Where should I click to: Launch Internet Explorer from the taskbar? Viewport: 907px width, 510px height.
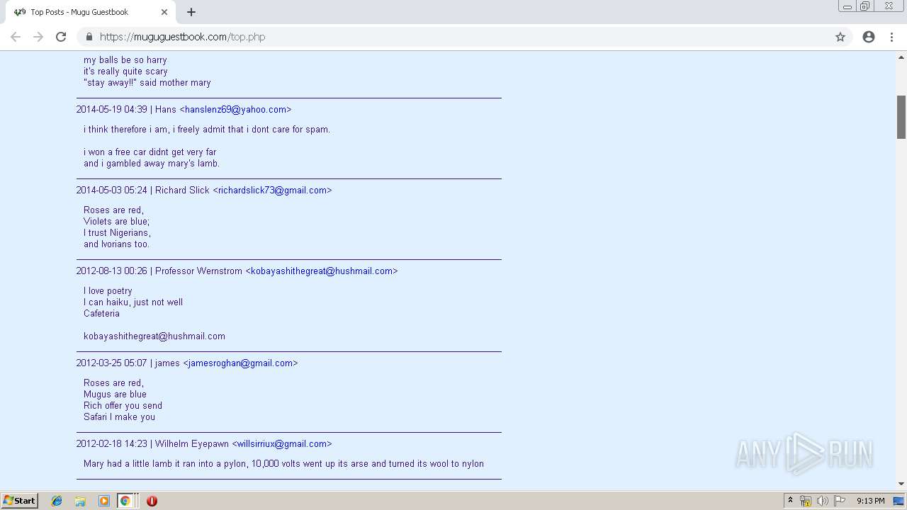[57, 501]
